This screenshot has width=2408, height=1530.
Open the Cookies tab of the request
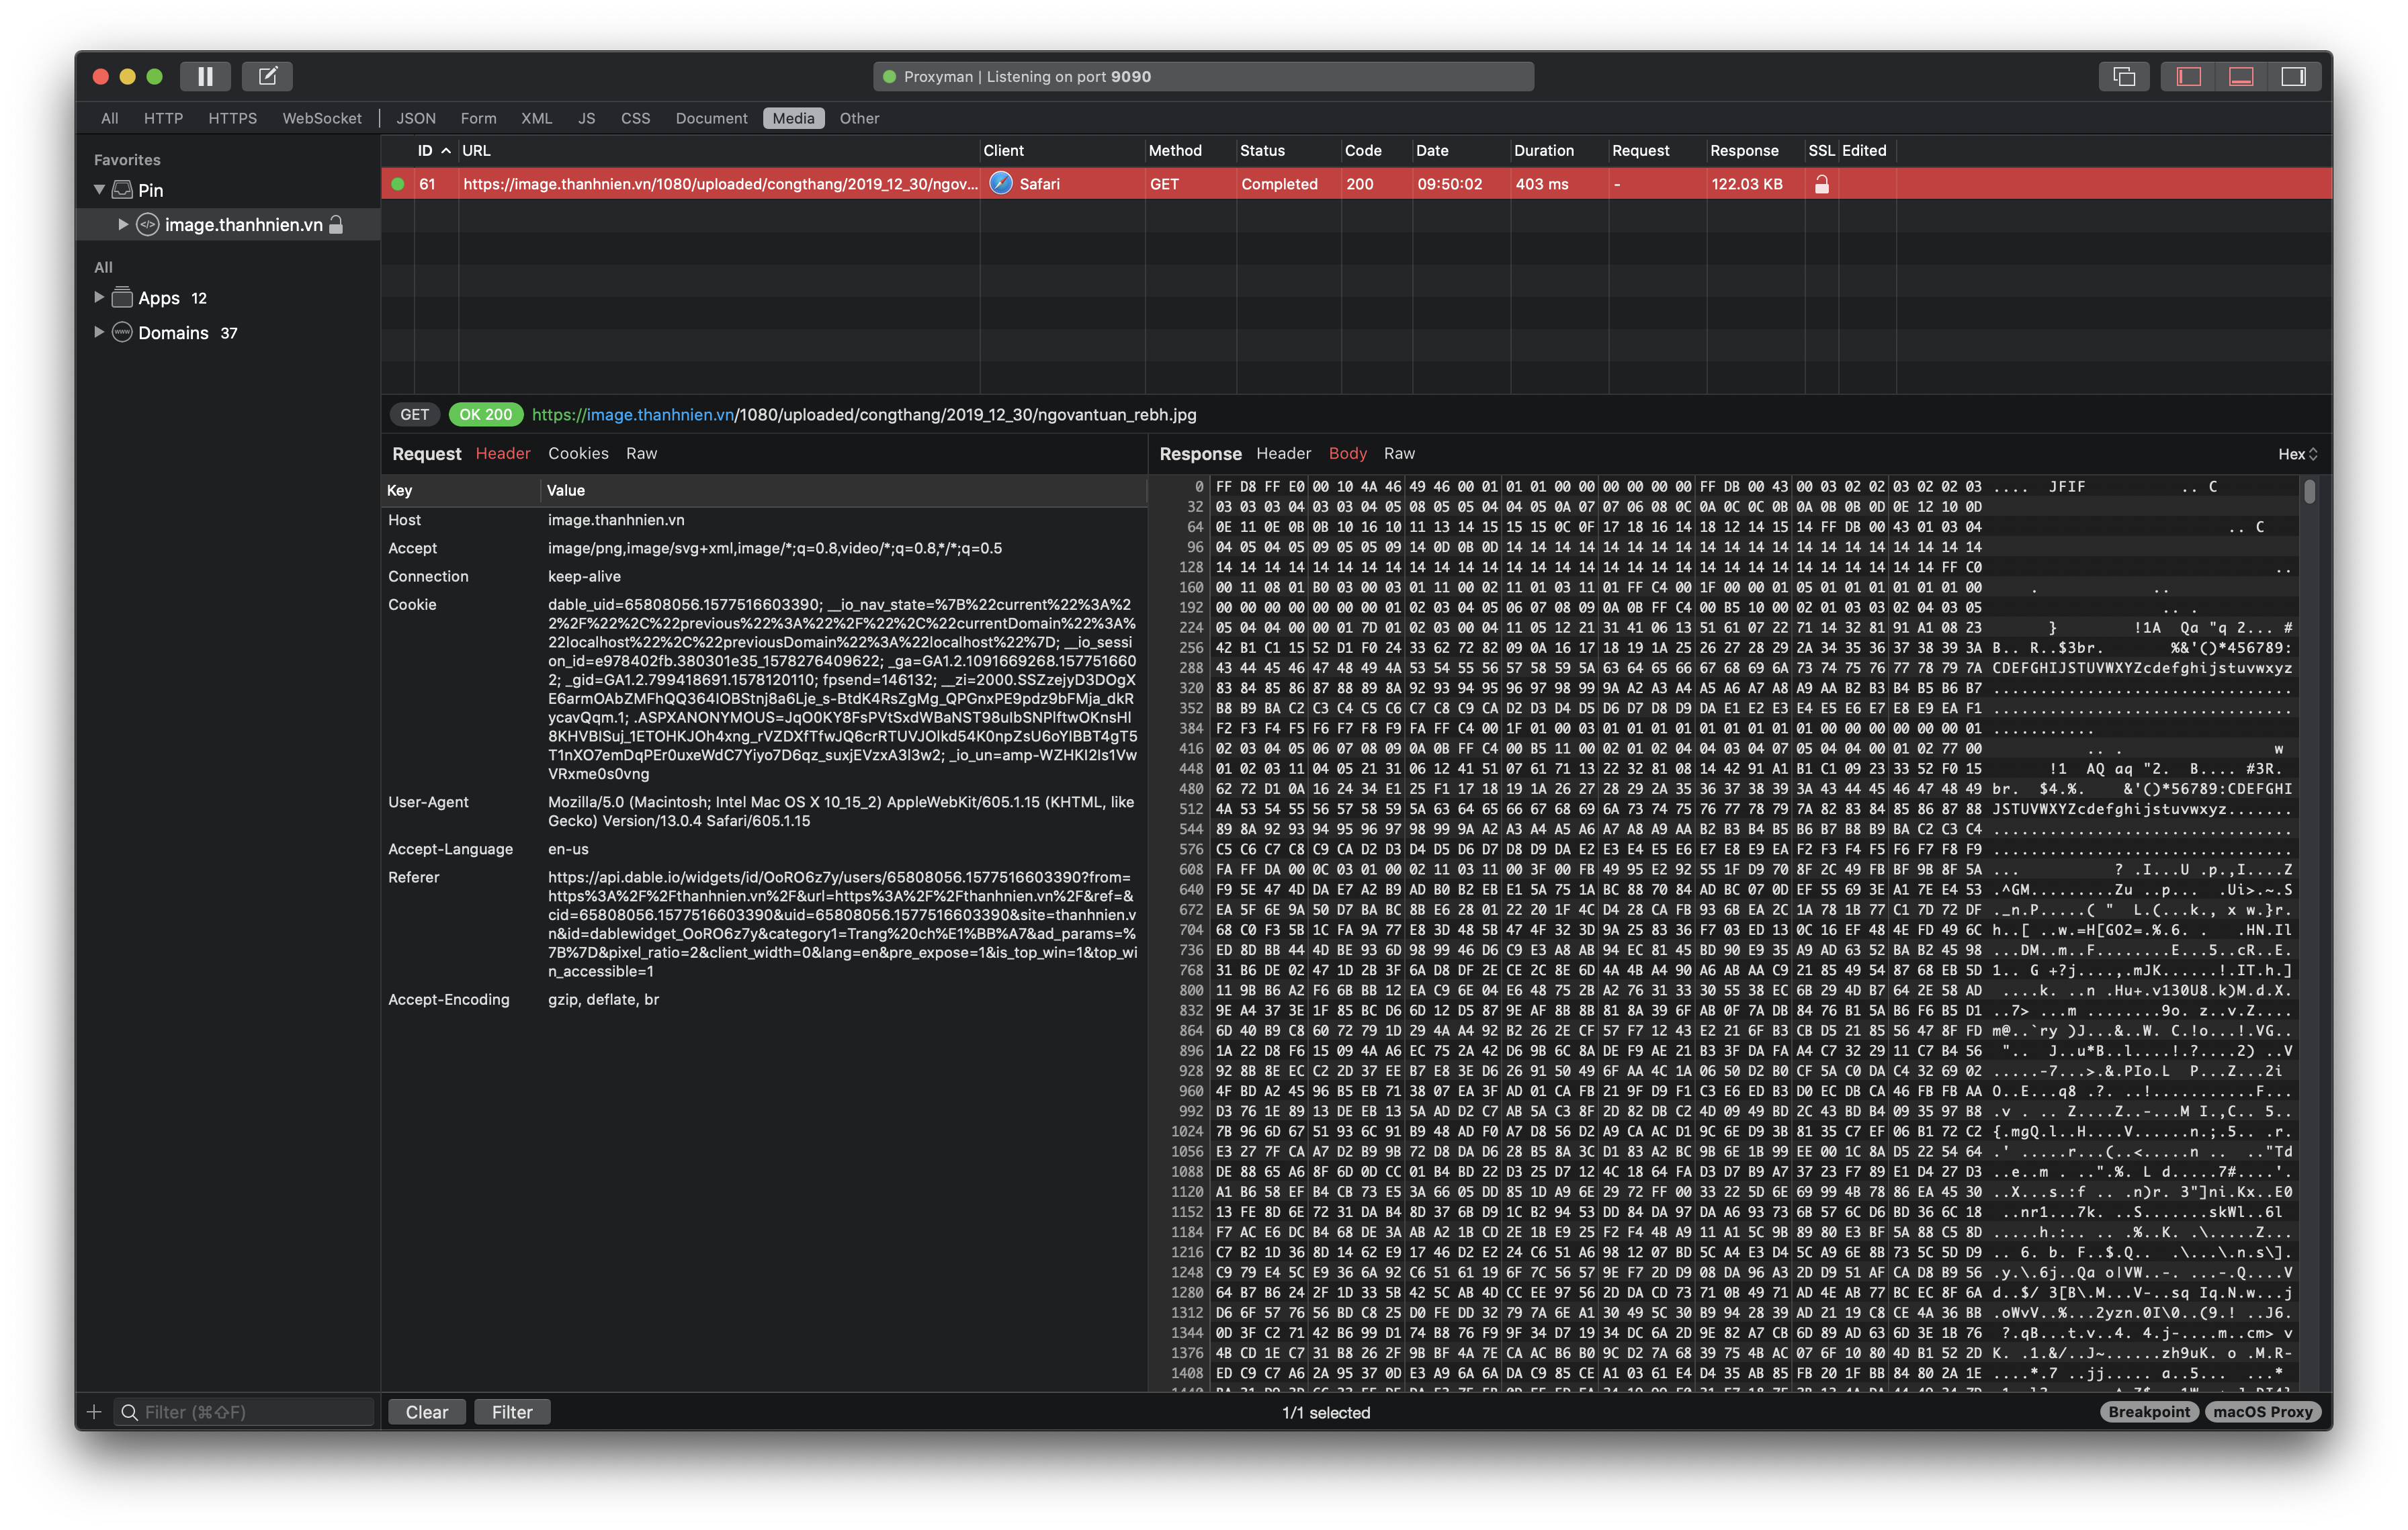(578, 453)
